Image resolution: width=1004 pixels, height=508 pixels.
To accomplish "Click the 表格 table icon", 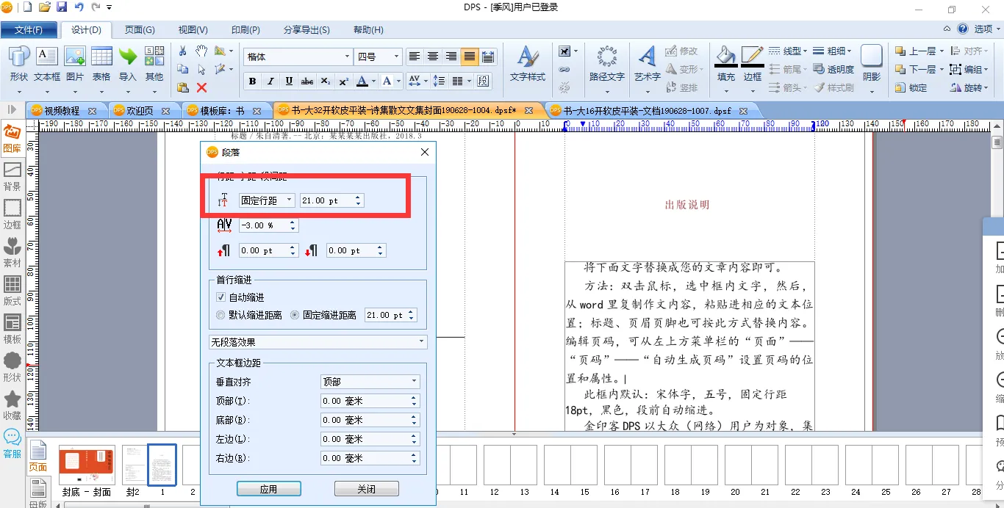I will pos(101,64).
